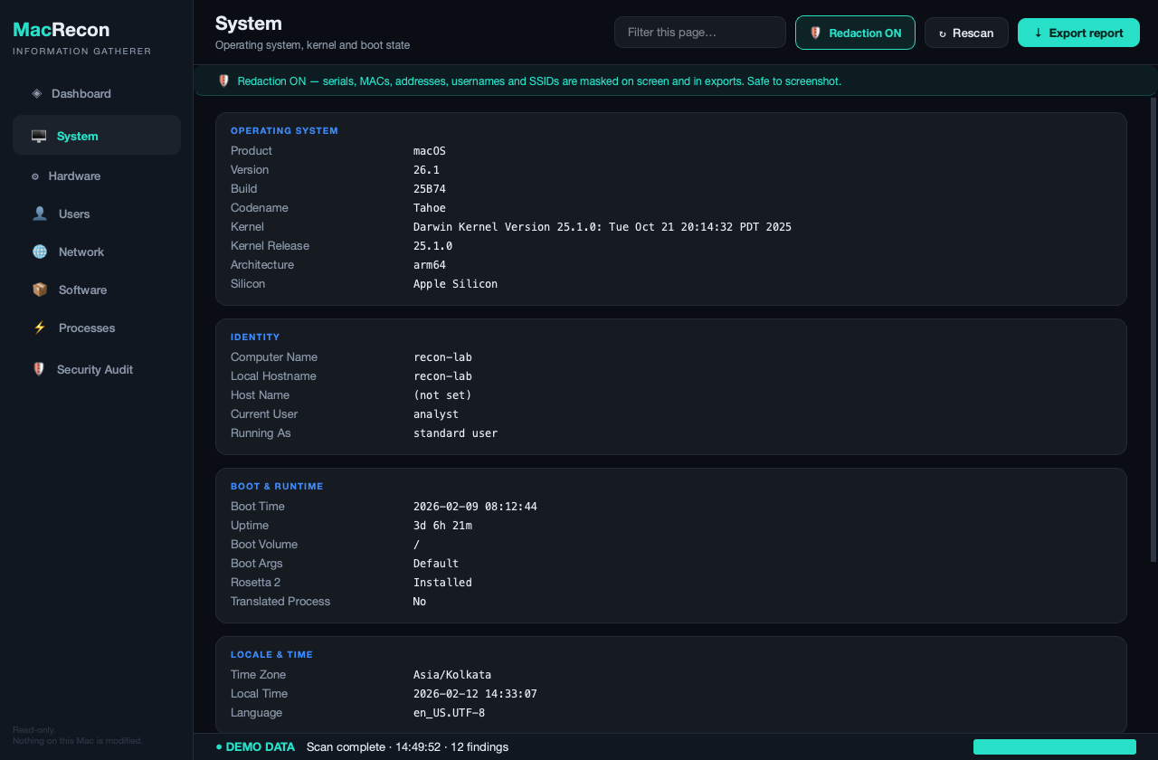
Task: Open the Security Audit page
Action: coord(97,369)
